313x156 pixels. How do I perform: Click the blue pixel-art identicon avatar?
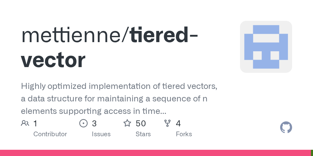266,47
